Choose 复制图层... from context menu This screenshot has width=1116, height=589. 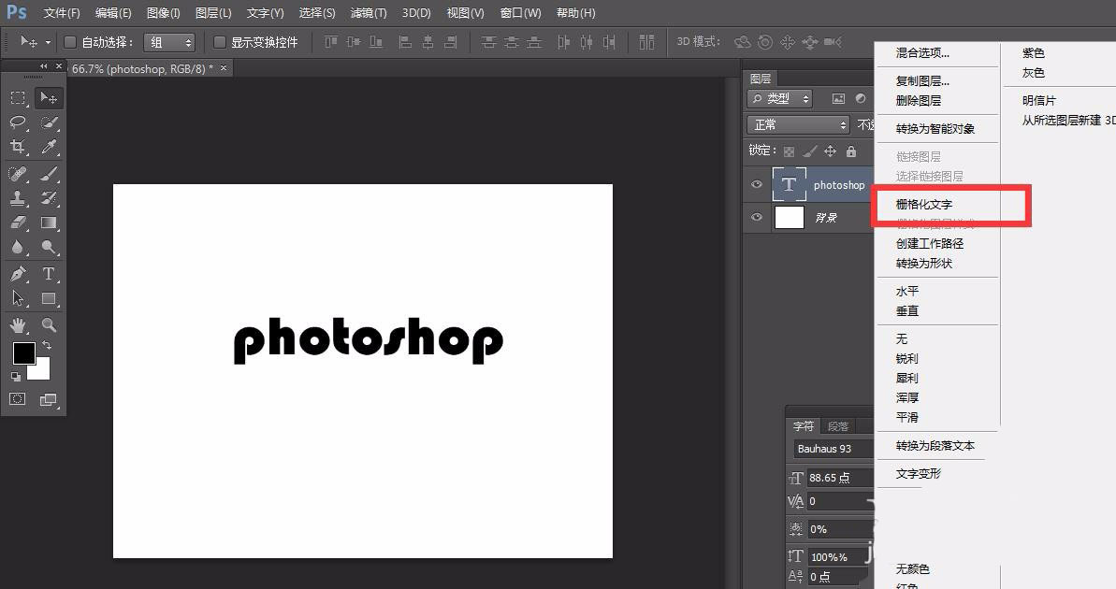[922, 81]
